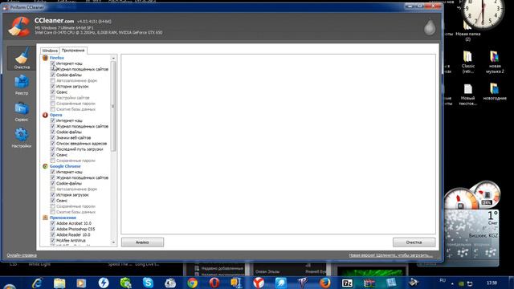Open the Classic desktop folder
The height and width of the screenshot is (289, 514).
tap(467, 62)
